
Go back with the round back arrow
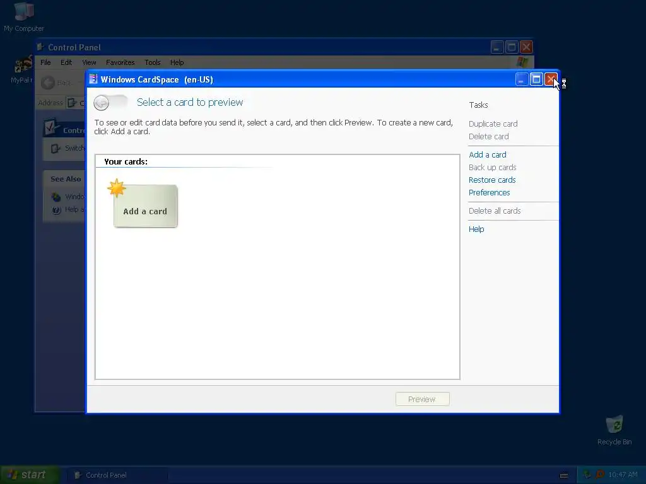tap(102, 103)
